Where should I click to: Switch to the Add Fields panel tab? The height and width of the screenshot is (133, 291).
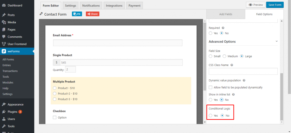pos(226,14)
